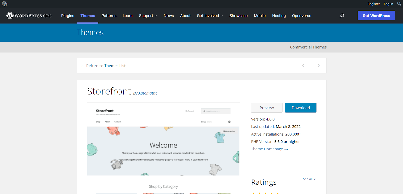Open the About menu item
Screen dimensions: 403x194
(185, 16)
